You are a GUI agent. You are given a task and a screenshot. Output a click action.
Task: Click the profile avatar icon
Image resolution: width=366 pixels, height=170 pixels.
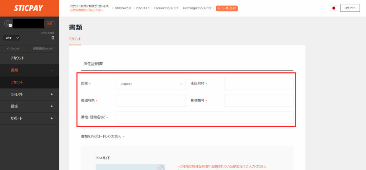pyautogui.click(x=8, y=24)
